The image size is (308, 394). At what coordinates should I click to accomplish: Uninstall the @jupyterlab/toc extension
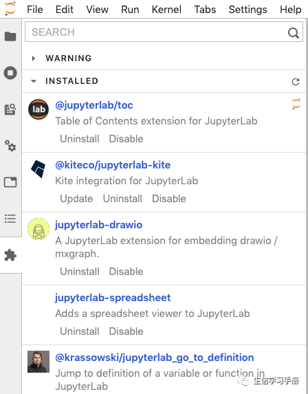tap(80, 139)
